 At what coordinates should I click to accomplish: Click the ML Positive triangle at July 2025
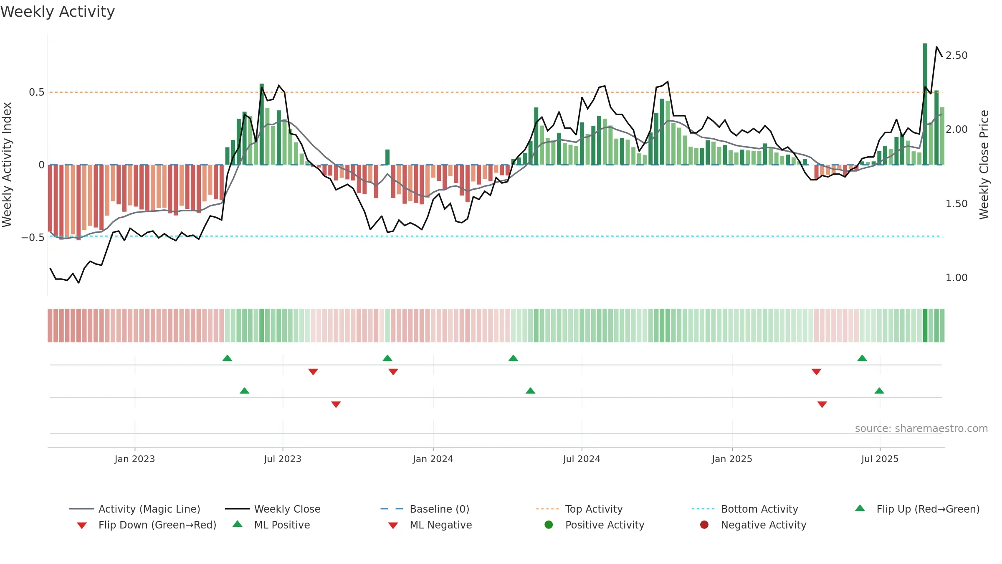[x=879, y=391]
